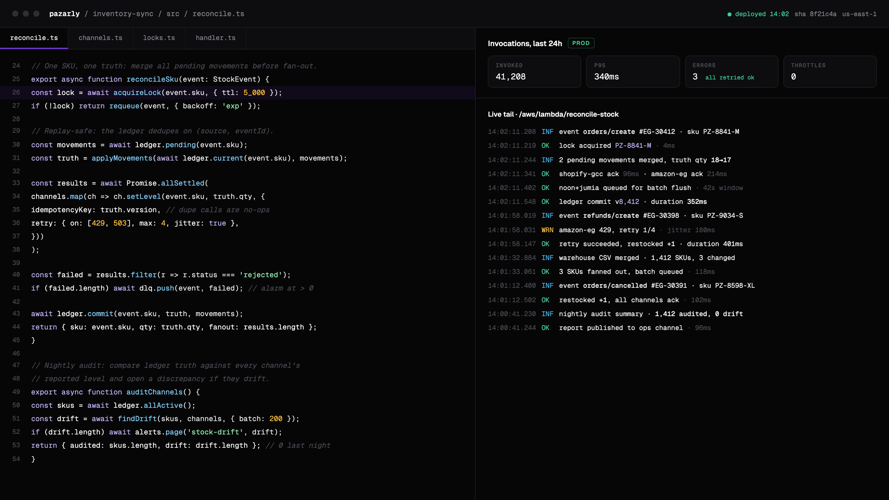Click the Live tail log group heading
889x500 pixels.
click(553, 114)
